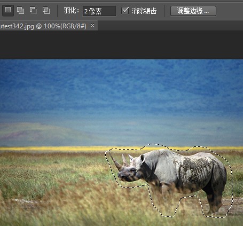Focus the 羽化 feather value field

pyautogui.click(x=99, y=11)
